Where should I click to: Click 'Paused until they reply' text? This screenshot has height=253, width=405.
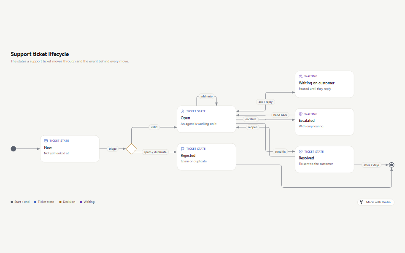pyautogui.click(x=315, y=89)
